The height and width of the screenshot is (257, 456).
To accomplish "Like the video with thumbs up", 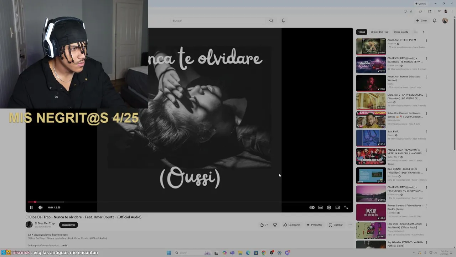I will point(264,225).
